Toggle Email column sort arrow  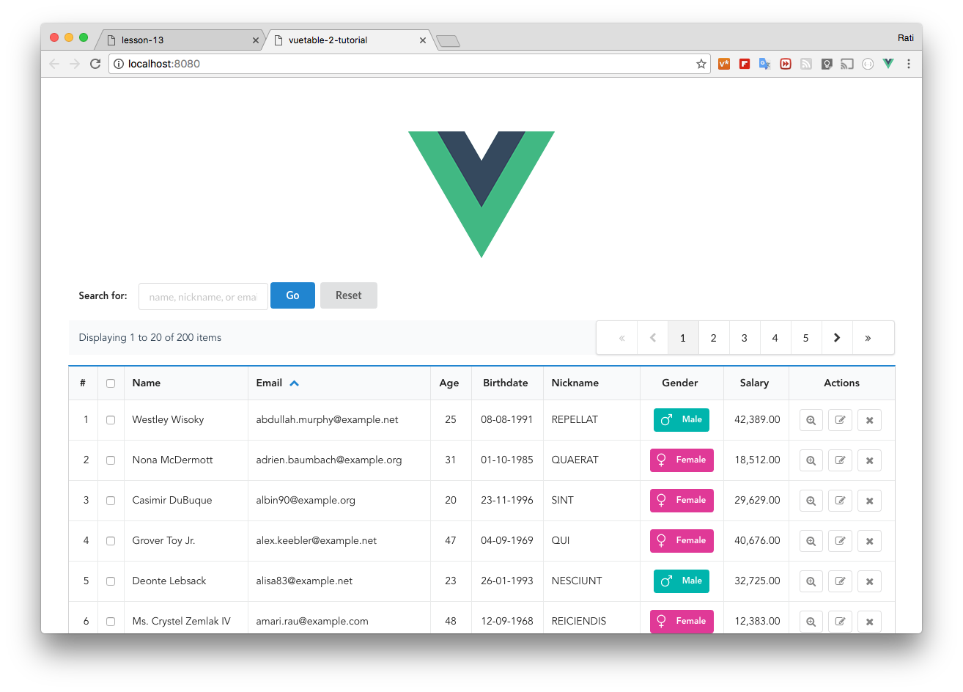click(294, 383)
